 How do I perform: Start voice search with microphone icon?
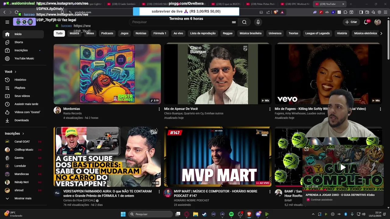258,22
